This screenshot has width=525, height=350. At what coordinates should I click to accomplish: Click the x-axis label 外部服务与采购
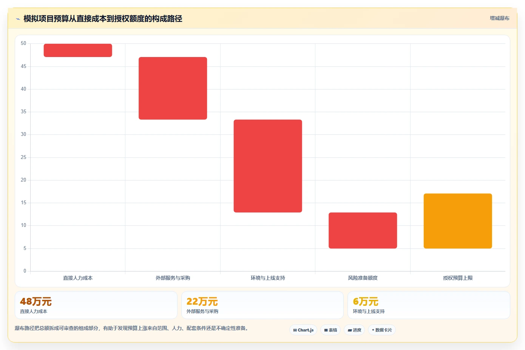[173, 278]
